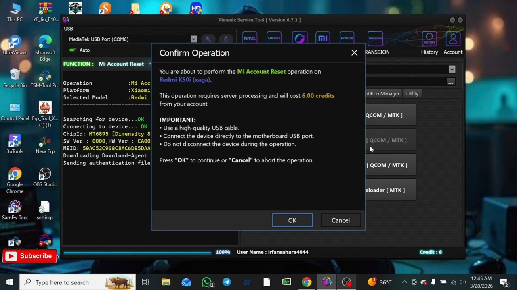Open Task View on the taskbar
This screenshot has width=517, height=290.
(145, 282)
